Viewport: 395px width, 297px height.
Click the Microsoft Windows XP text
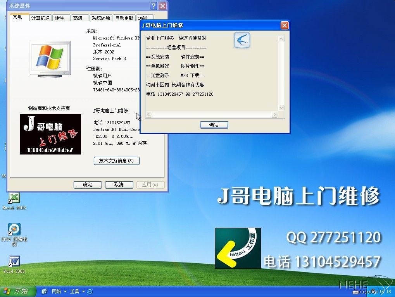click(116, 38)
